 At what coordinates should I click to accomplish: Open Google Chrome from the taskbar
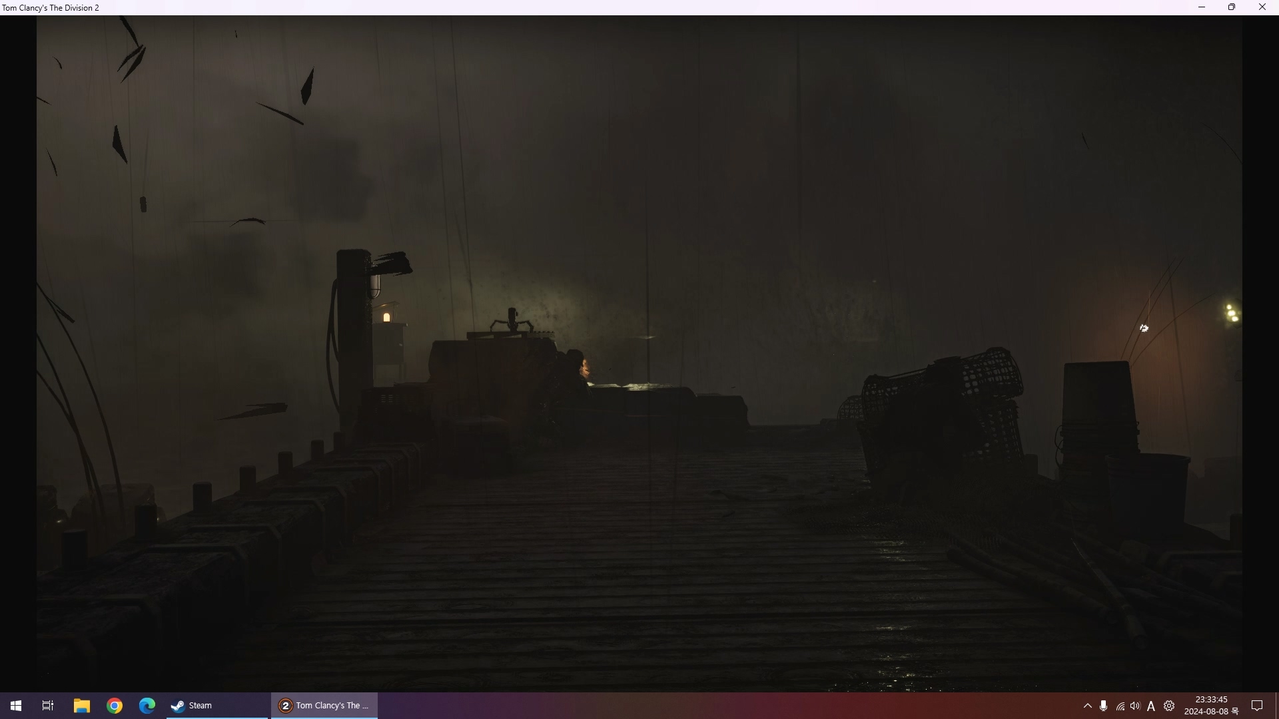[115, 706]
